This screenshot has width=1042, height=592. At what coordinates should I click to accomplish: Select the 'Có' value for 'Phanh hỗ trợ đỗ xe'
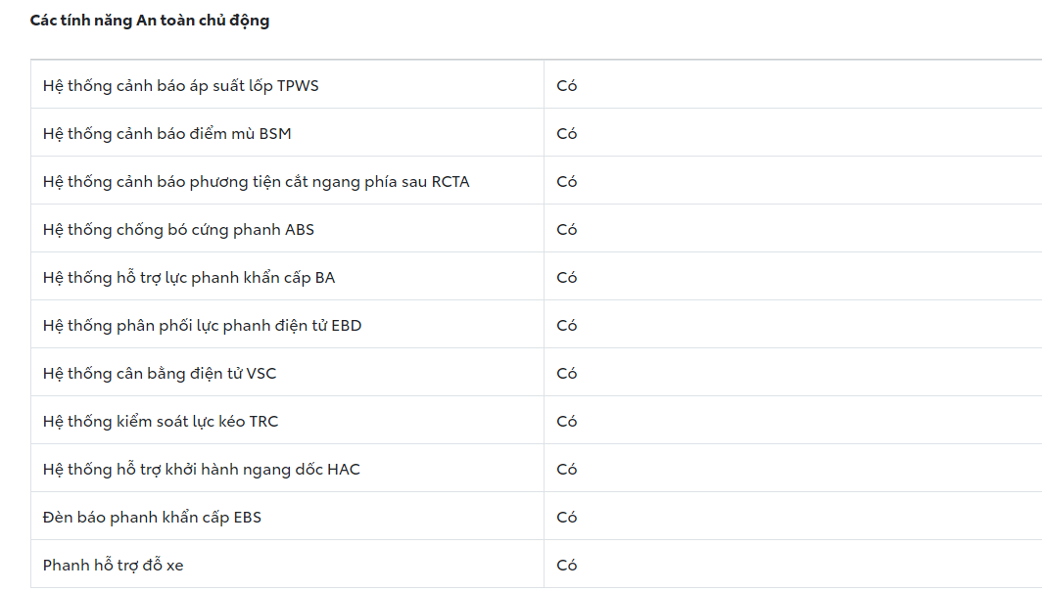567,565
